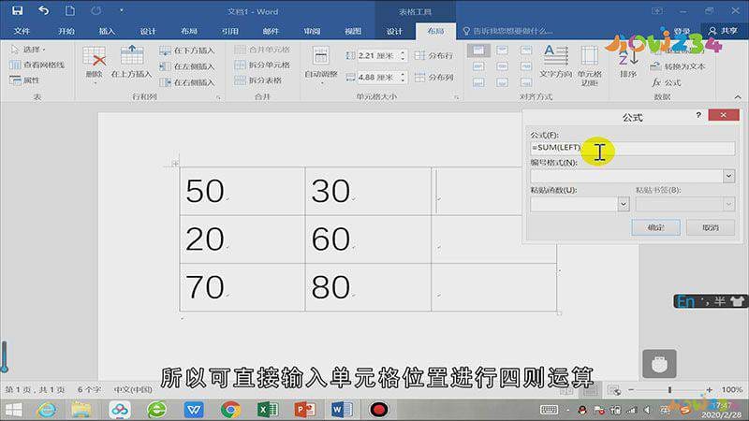The image size is (749, 421).
Task: Open 单元格大小 group dialog launcher
Action: [x=456, y=97]
